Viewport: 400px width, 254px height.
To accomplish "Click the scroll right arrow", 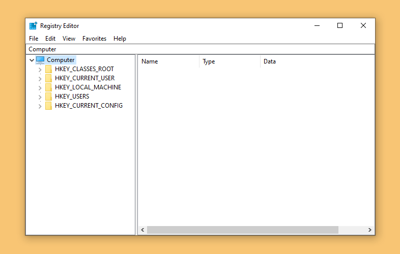I will pyautogui.click(x=370, y=230).
